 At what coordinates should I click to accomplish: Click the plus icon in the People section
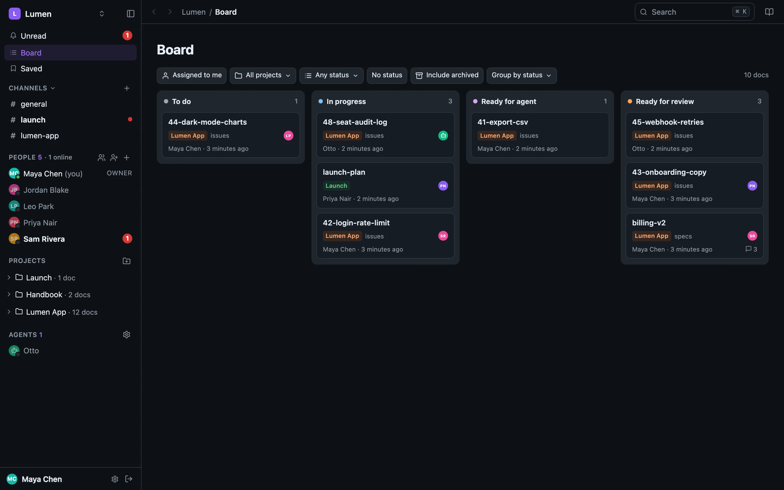127,158
